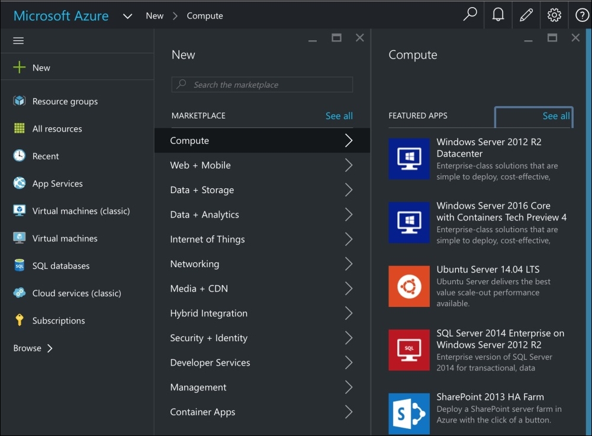The width and height of the screenshot is (592, 436).
Task: Select SQL Server 2014 Enterprise tile icon
Action: point(409,350)
